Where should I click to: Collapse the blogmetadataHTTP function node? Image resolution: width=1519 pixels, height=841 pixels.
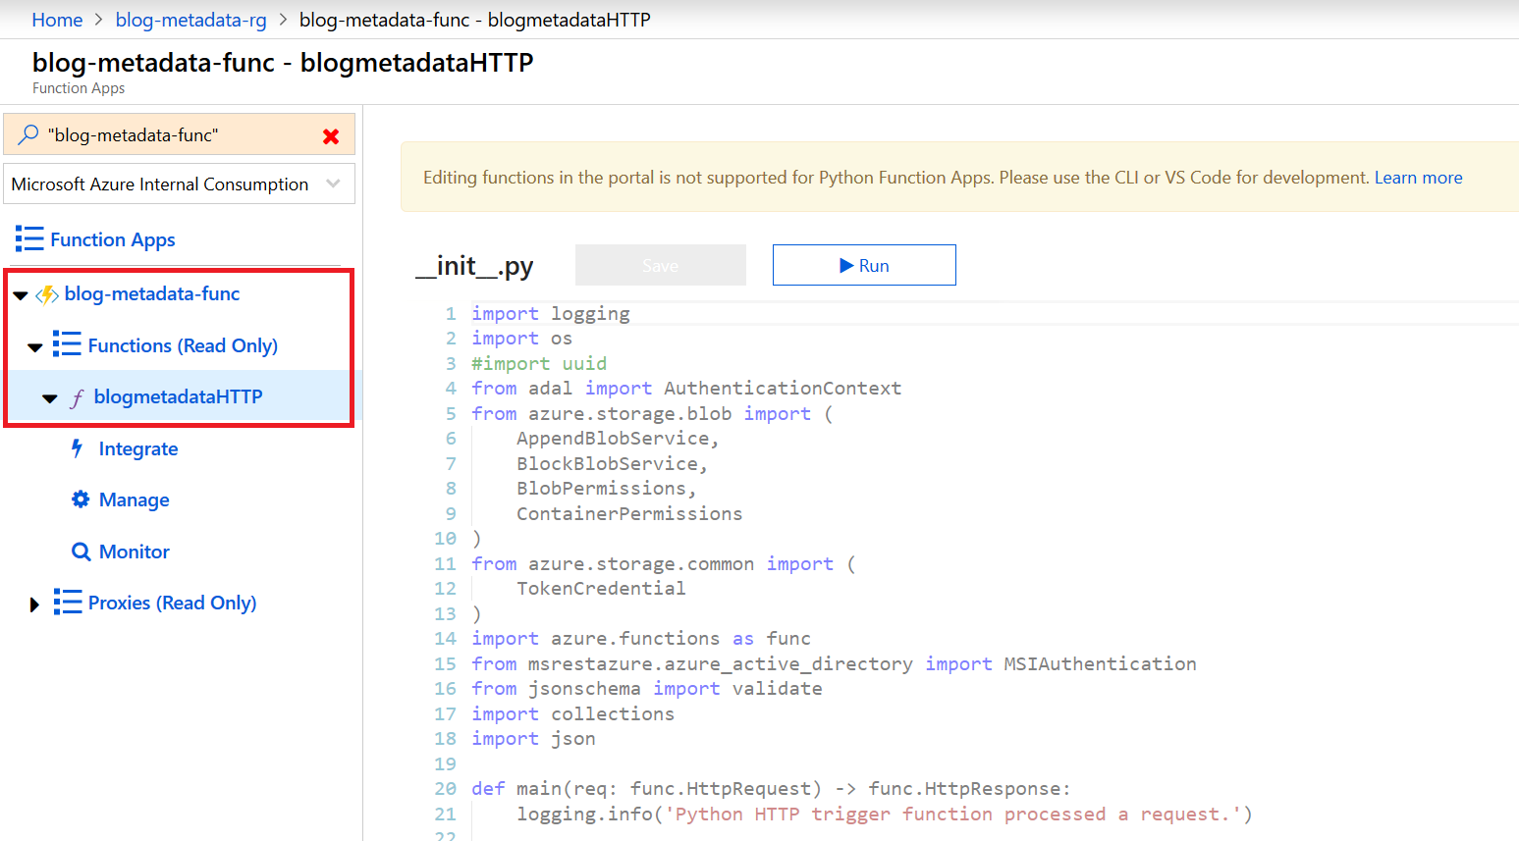pyautogui.click(x=50, y=398)
